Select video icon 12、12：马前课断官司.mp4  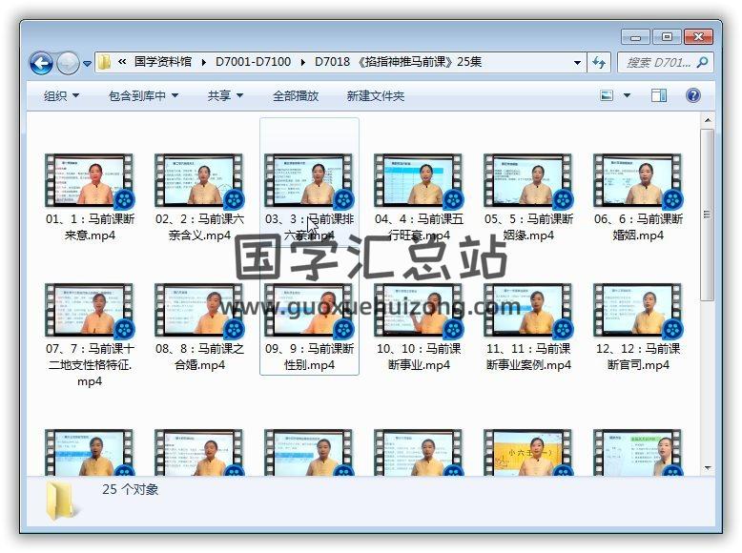point(638,311)
